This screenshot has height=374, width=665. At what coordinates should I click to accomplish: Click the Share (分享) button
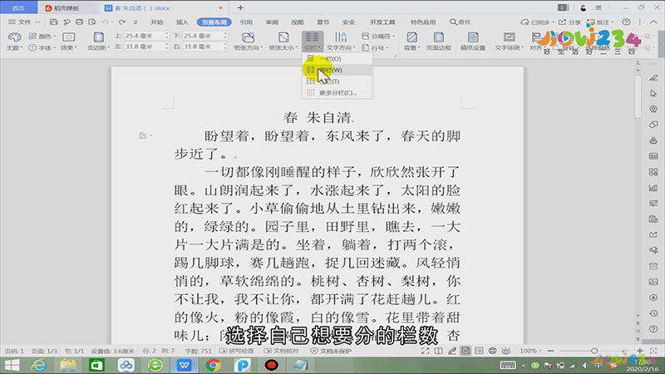point(569,22)
